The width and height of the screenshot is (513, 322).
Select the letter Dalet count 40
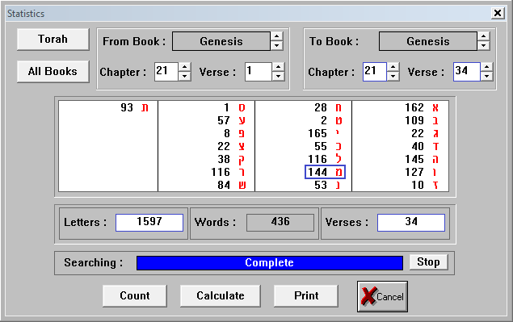tap(425, 146)
